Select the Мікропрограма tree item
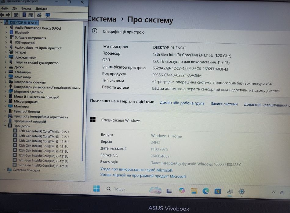This screenshot has width=290, height=213. pos(26,101)
